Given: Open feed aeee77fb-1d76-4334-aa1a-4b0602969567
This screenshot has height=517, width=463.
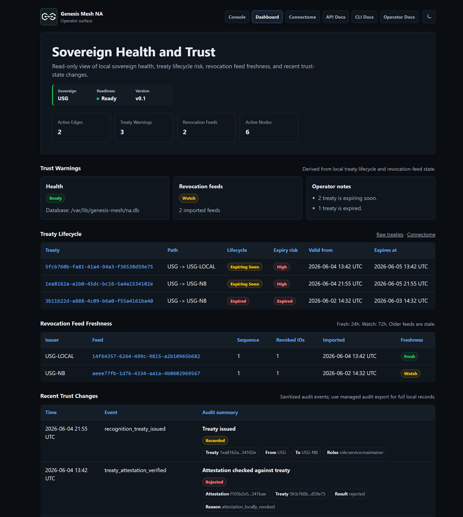Looking at the screenshot, I should [146, 373].
